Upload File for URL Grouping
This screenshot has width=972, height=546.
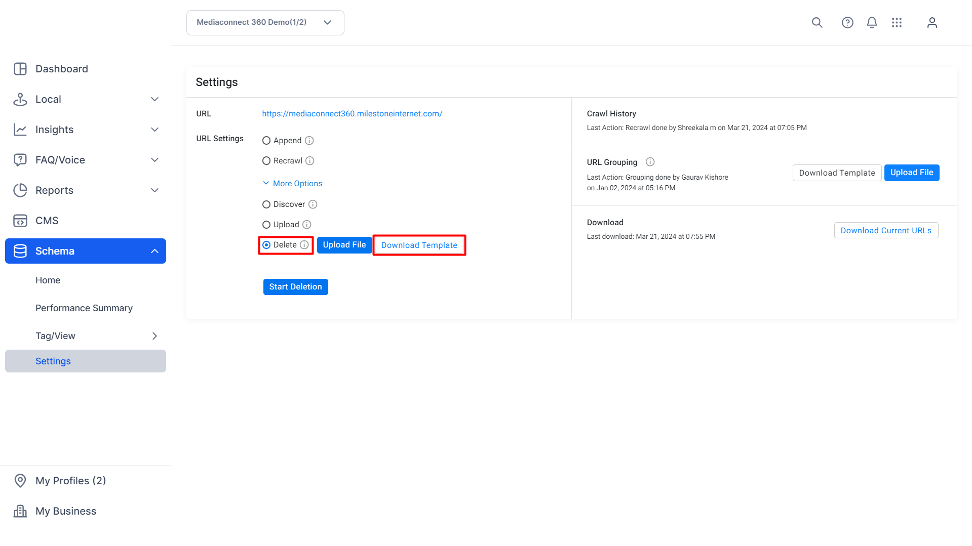(912, 173)
